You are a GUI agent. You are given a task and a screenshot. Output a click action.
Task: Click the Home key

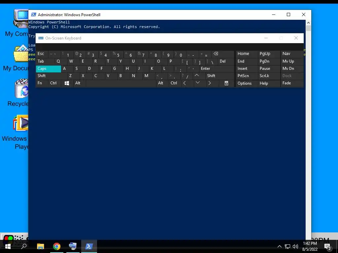point(247,54)
